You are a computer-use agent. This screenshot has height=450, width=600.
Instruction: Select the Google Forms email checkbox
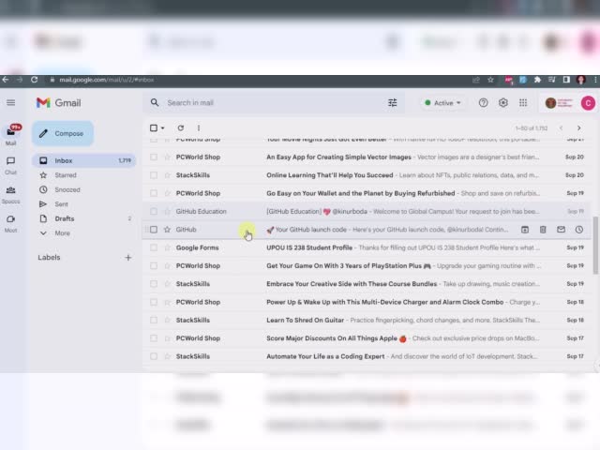154,247
